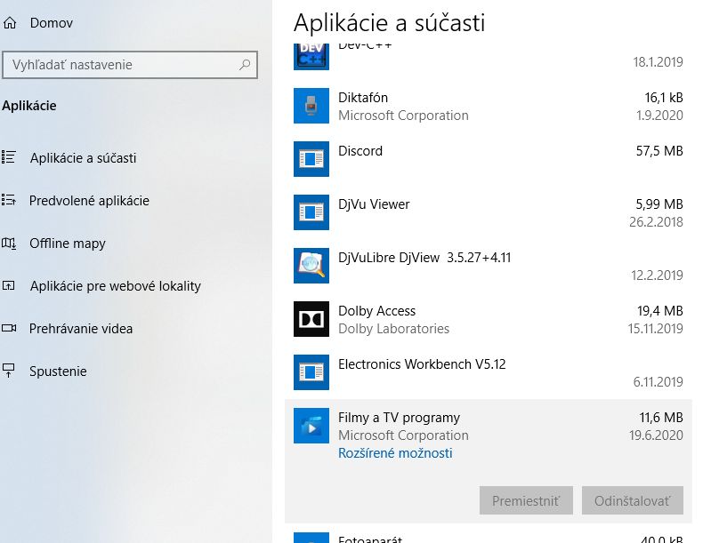Open Offline mapy settings

click(67, 244)
